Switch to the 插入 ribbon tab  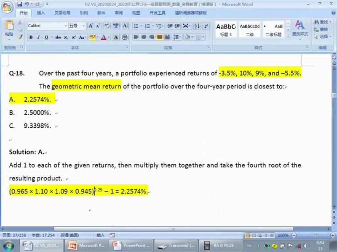(x=41, y=13)
